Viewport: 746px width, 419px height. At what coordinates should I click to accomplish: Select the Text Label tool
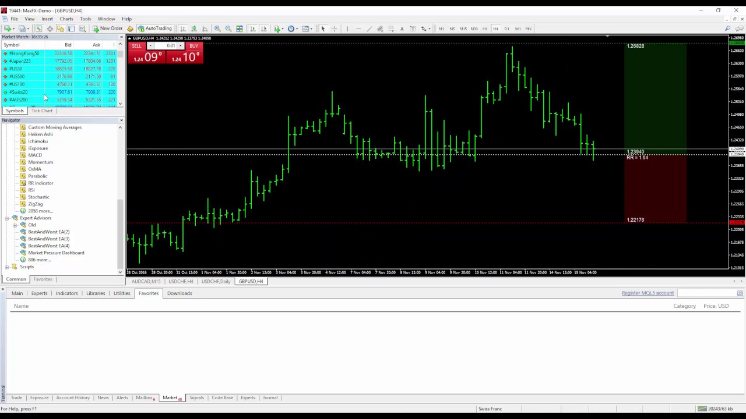[413, 29]
